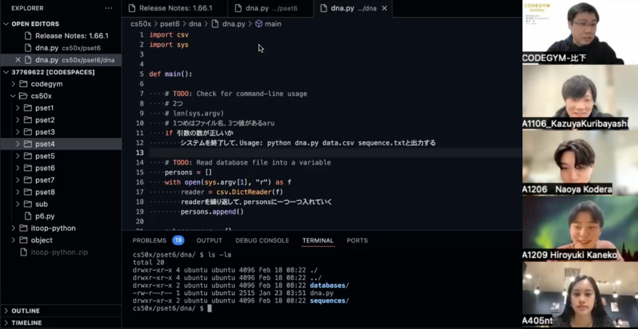Screen dimensions: 638x329
Task: Open the Debug Console panel
Action: tap(262, 240)
